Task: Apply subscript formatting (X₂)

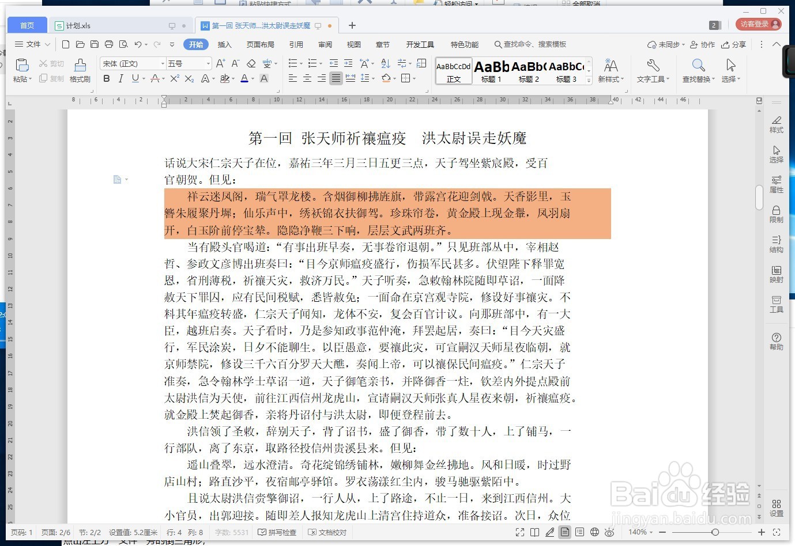Action: [189, 78]
